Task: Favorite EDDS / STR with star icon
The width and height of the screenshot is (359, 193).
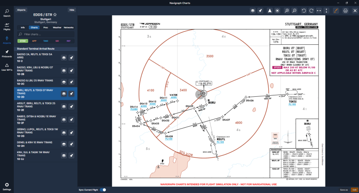Action: (55, 15)
